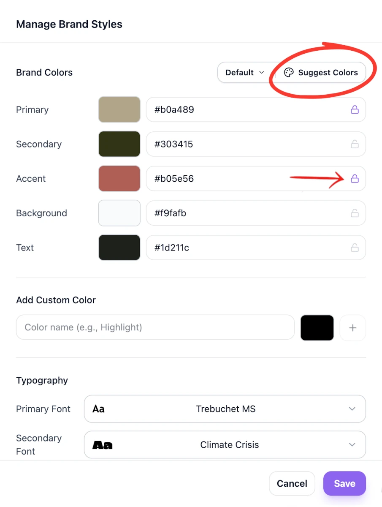Expand the Secondary Font Climate Crisis dropdown
This screenshot has width=382, height=507.
click(225, 445)
